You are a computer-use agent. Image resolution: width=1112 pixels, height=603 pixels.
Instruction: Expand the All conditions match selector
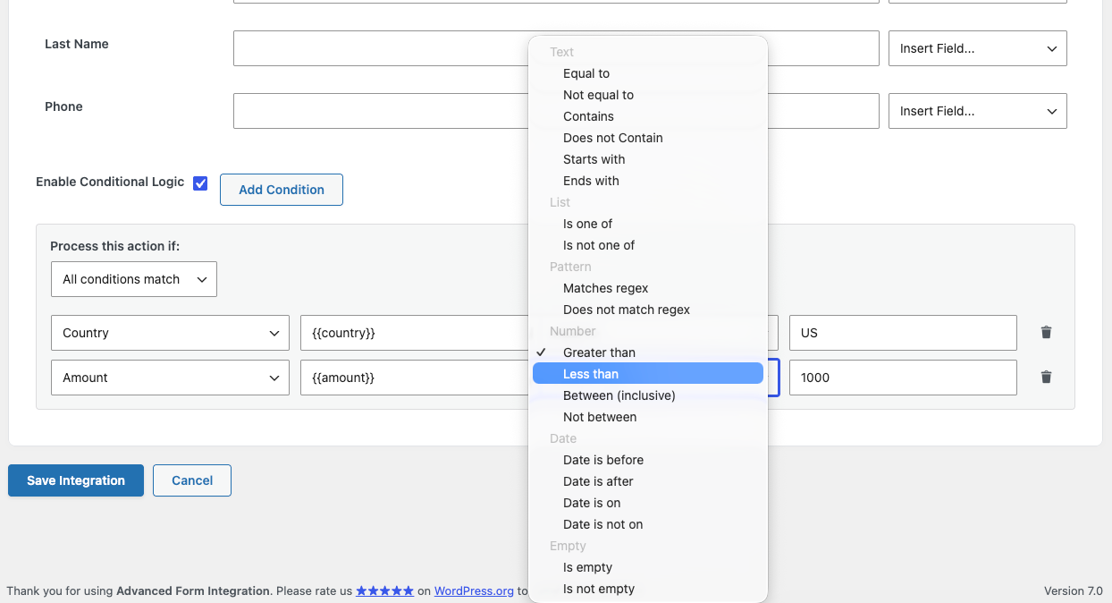click(134, 279)
